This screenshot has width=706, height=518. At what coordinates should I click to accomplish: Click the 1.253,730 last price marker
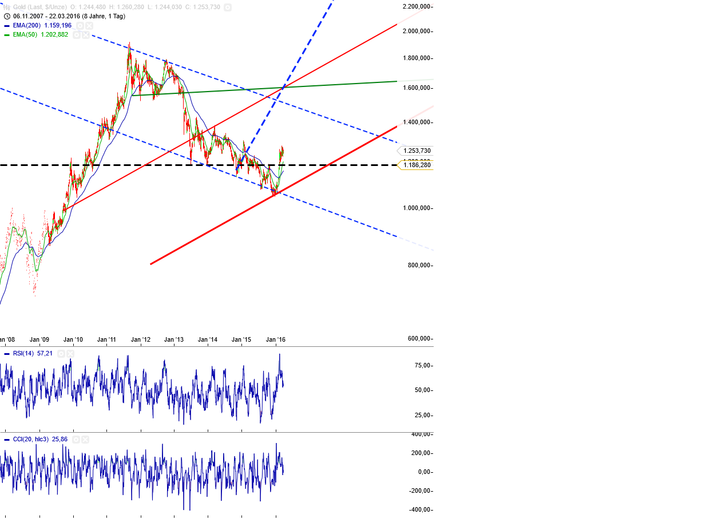(416, 151)
